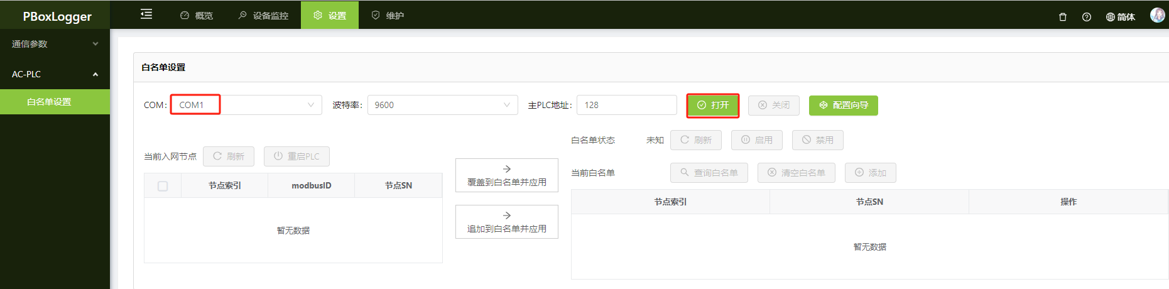Tick the select-all checkbox in node table header

(163, 186)
